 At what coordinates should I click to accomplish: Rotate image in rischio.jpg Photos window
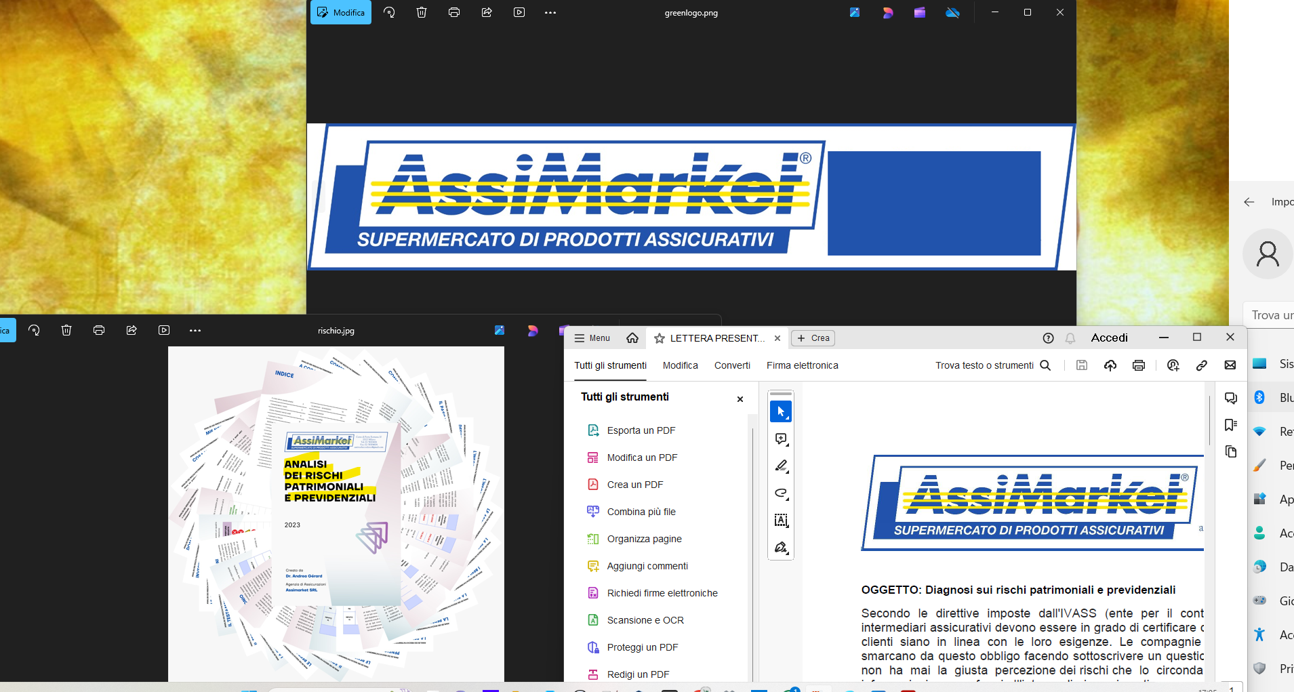click(x=34, y=330)
